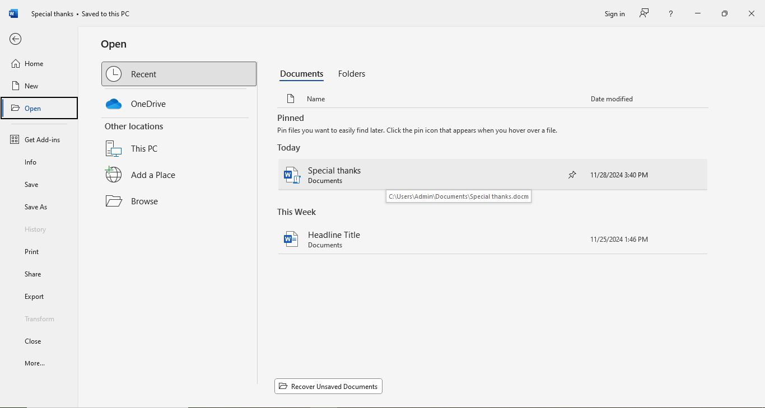
Task: Click Recover Unsaved Documents button
Action: coord(328,386)
